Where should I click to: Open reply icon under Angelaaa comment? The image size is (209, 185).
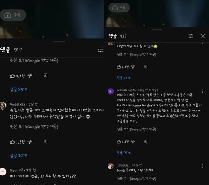coord(45,142)
